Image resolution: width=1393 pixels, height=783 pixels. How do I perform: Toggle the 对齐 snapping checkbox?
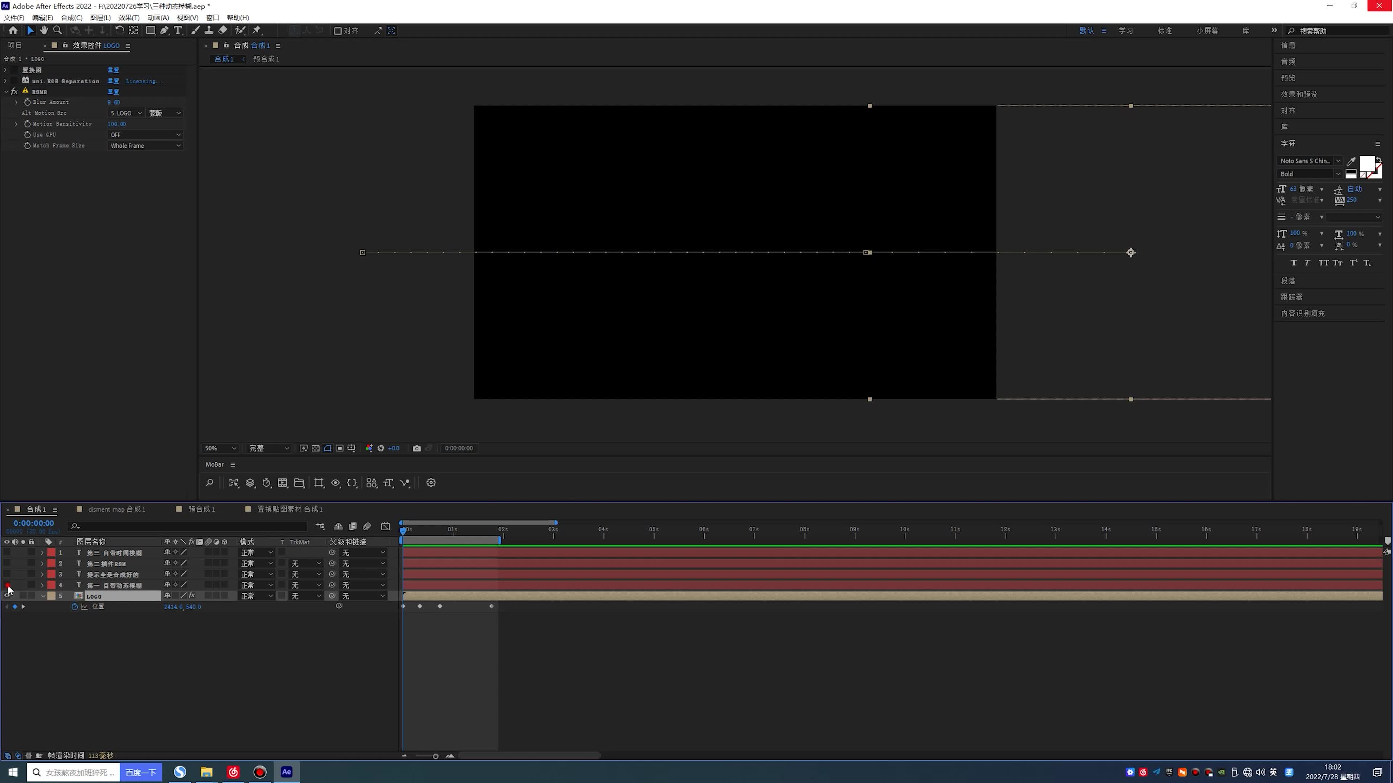click(x=338, y=31)
